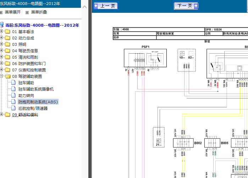This screenshot has width=248, height=178.
Task: Expand the 09 舒适和便利 folder
Action: point(1,114)
